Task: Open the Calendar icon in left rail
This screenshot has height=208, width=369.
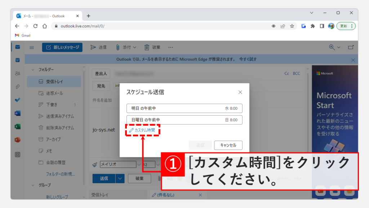Action: 17,60
